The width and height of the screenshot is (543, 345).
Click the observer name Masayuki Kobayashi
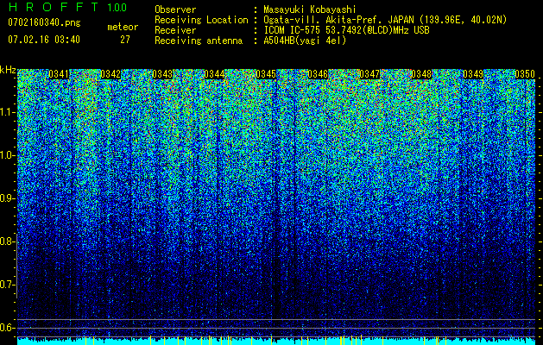[x=310, y=9]
